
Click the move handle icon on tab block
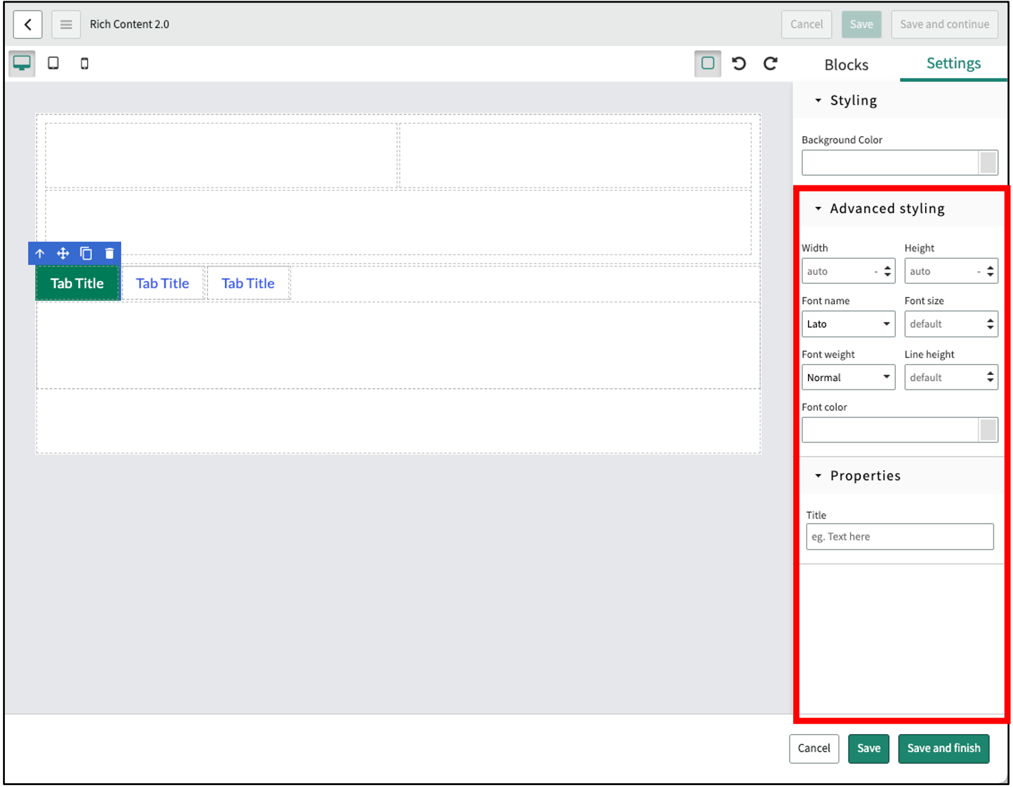[x=63, y=254]
